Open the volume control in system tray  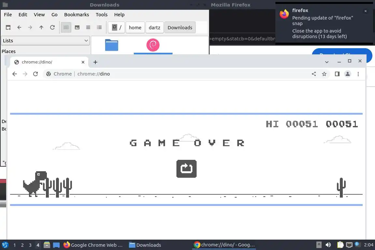(x=328, y=245)
